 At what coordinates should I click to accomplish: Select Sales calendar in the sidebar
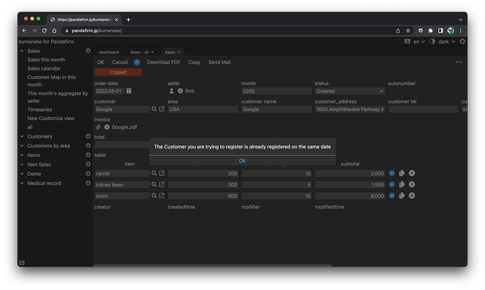44,68
